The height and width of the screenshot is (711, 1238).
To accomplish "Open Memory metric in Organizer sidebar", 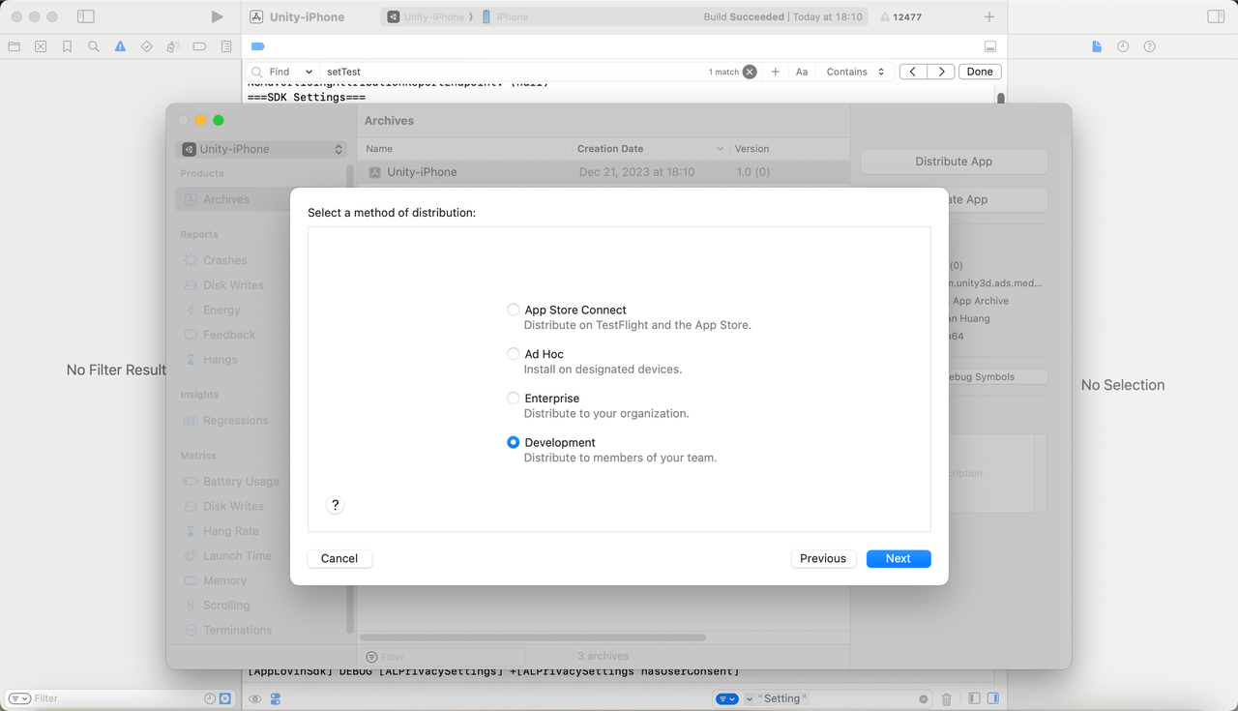I will click(x=224, y=580).
